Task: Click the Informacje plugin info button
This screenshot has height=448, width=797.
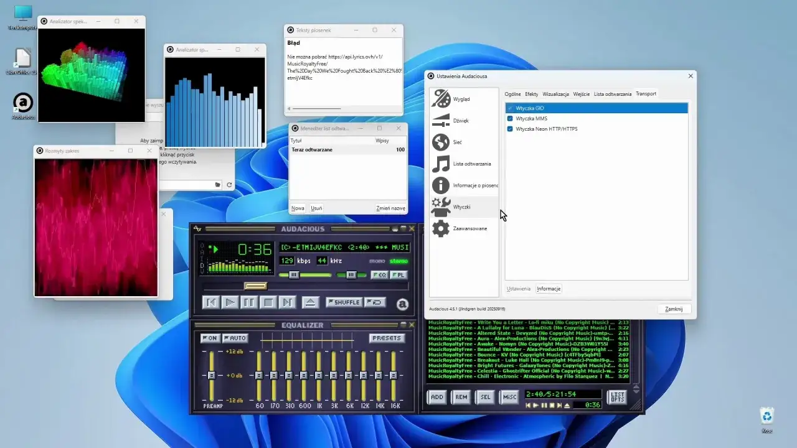Action: 549,289
